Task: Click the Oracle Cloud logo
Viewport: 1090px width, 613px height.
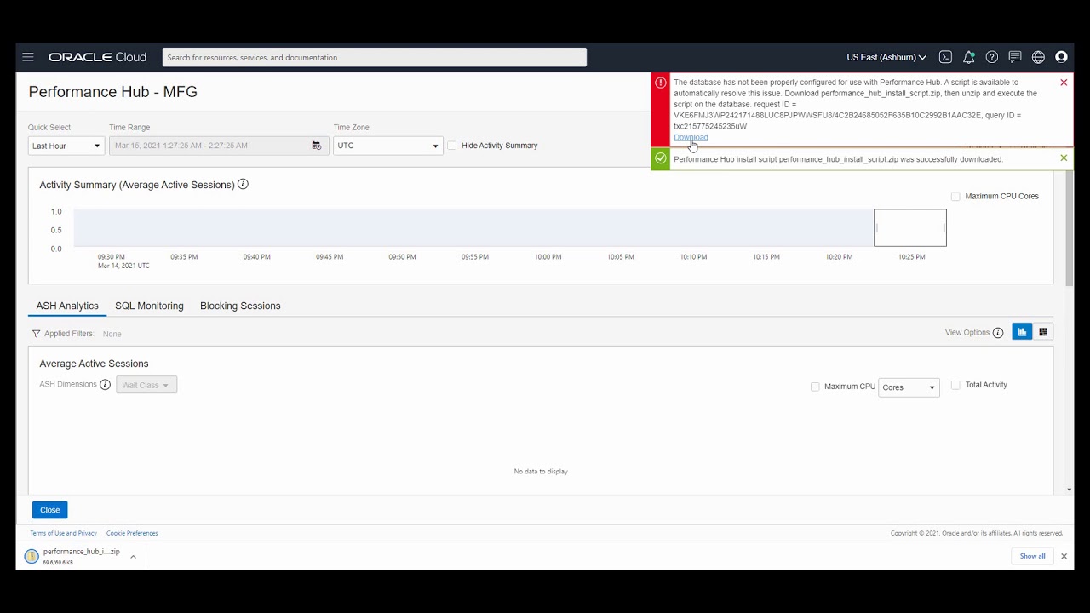Action: pos(97,57)
